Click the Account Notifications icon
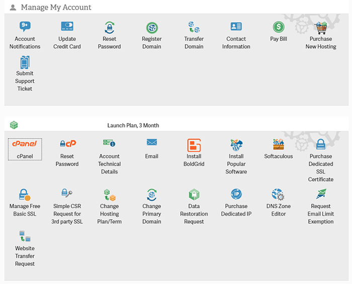The height and width of the screenshot is (284, 352). (x=25, y=27)
